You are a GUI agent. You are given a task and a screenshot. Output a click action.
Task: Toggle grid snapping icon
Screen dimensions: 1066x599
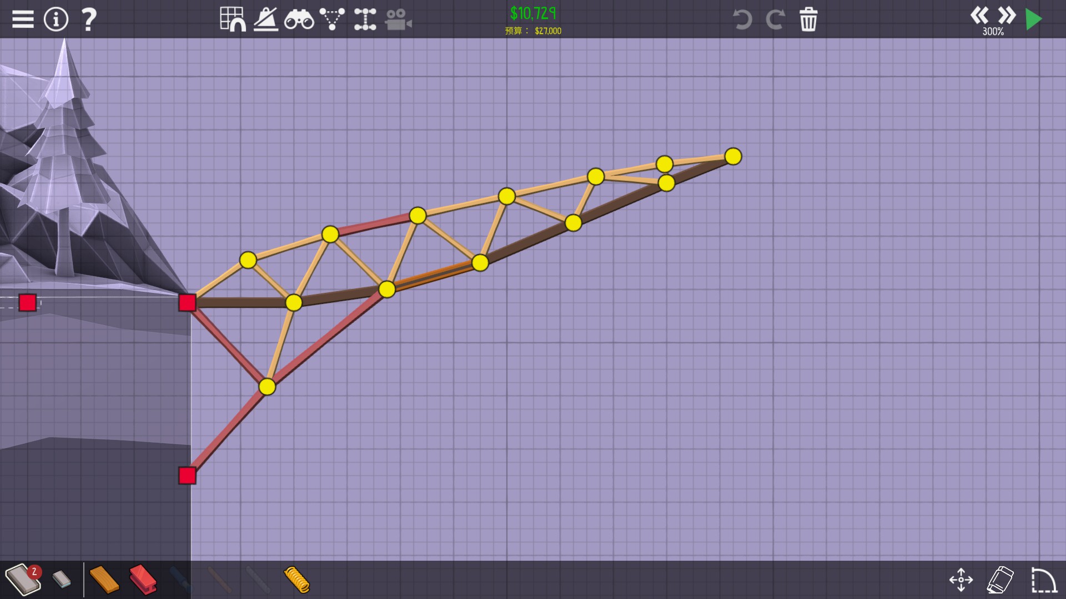pyautogui.click(x=232, y=19)
